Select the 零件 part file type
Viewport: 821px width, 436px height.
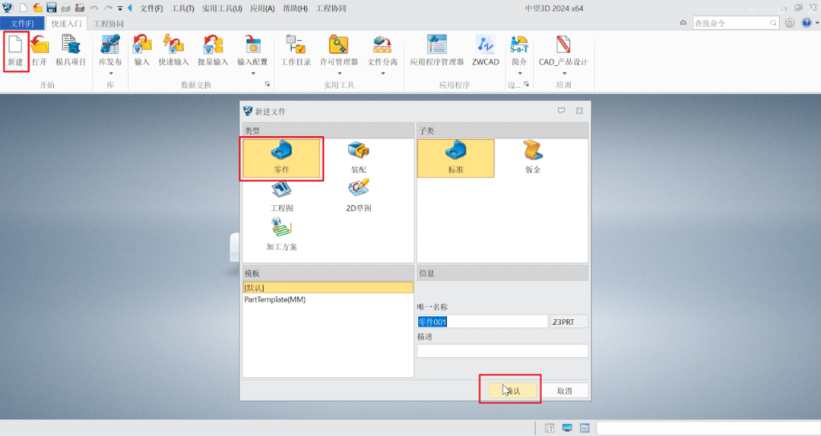[x=281, y=158]
